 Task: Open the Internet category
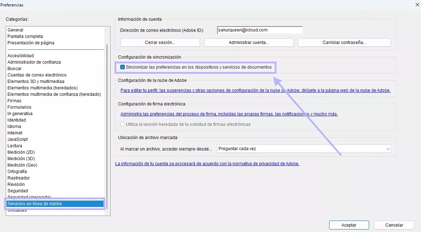point(15,133)
